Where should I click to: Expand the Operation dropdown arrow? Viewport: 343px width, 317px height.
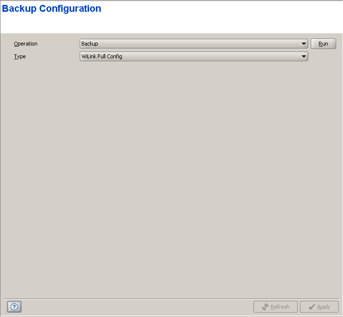point(304,44)
